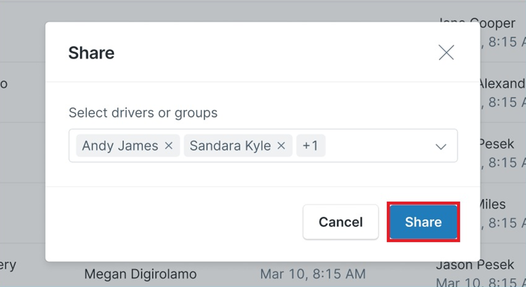Select the Andy James chip label

[x=120, y=146]
